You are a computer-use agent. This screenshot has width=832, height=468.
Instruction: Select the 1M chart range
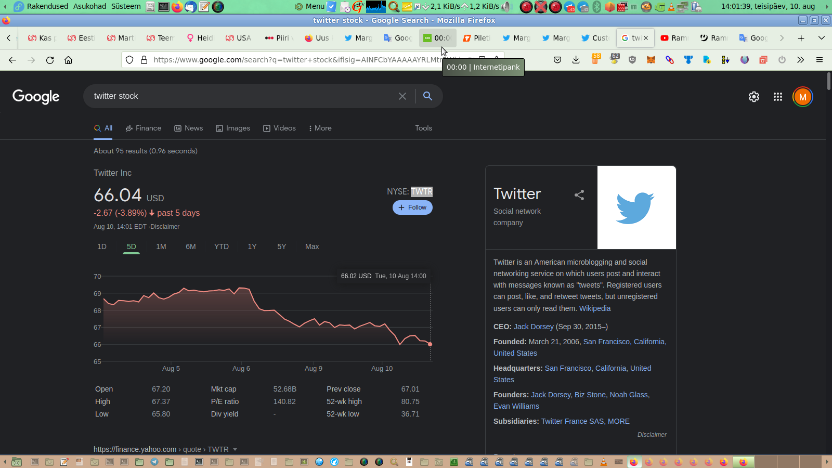coord(161,246)
